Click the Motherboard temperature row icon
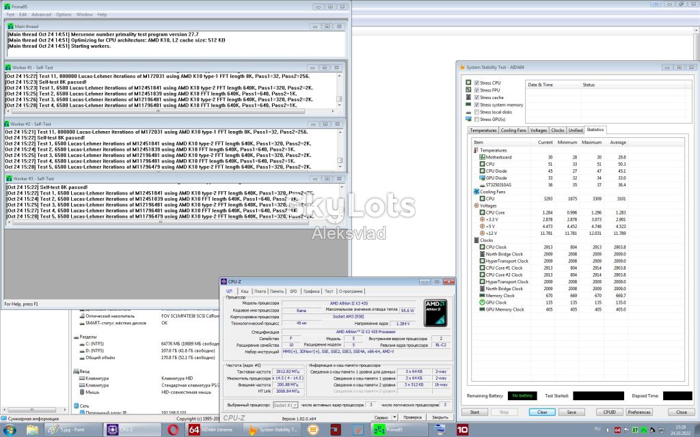Image resolution: width=700 pixels, height=437 pixels. [x=482, y=157]
